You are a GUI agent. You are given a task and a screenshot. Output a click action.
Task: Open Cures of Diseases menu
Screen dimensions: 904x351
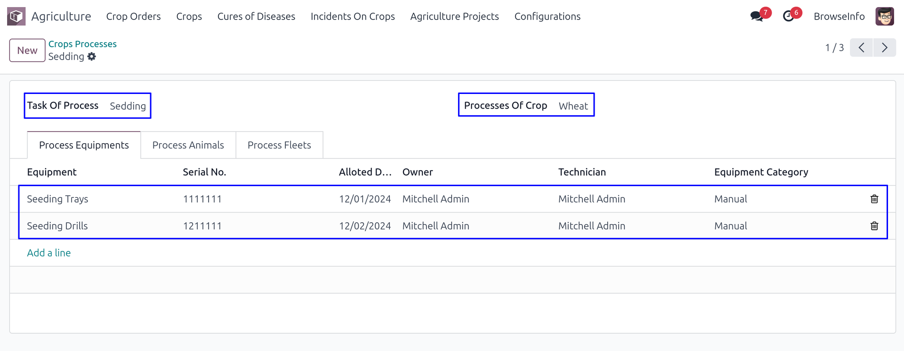(256, 16)
